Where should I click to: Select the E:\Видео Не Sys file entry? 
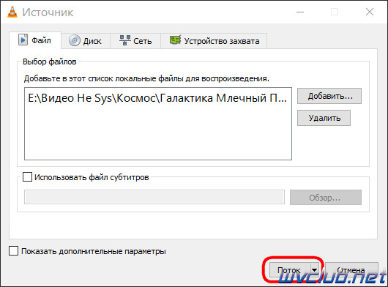(x=157, y=98)
